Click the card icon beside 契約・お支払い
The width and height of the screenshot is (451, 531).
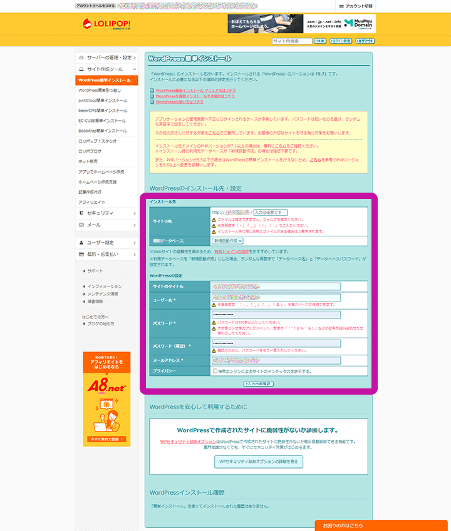tap(81, 255)
